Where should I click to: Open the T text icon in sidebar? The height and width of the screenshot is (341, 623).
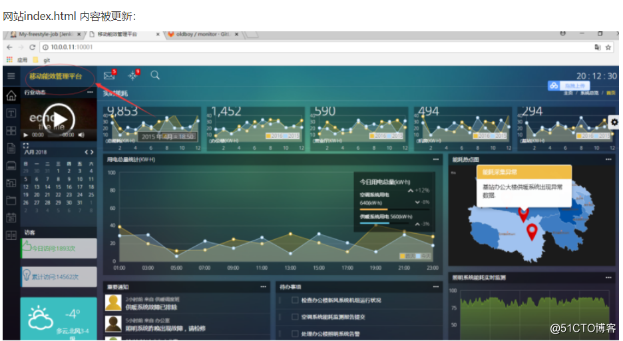point(11,113)
